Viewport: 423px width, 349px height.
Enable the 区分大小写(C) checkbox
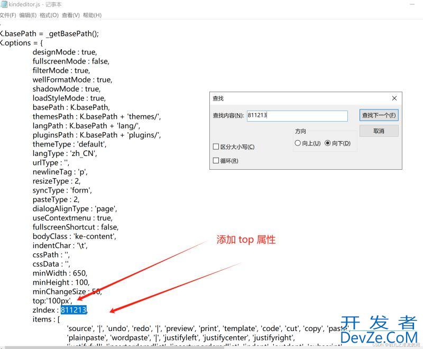click(216, 146)
